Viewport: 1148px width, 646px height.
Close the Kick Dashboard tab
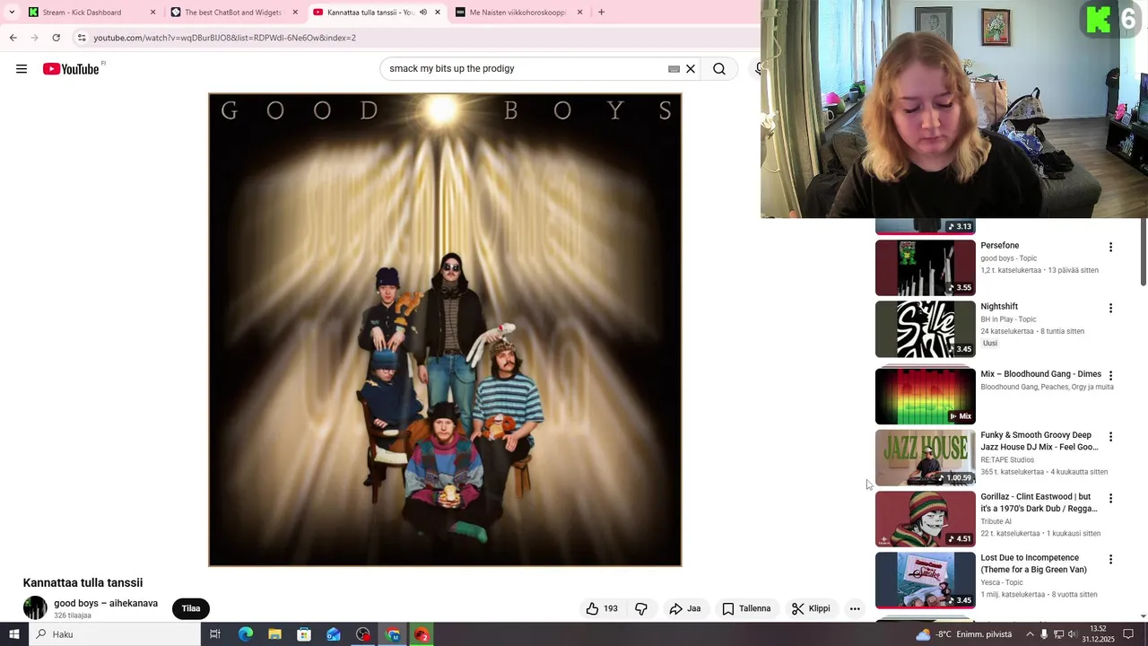[x=152, y=13]
